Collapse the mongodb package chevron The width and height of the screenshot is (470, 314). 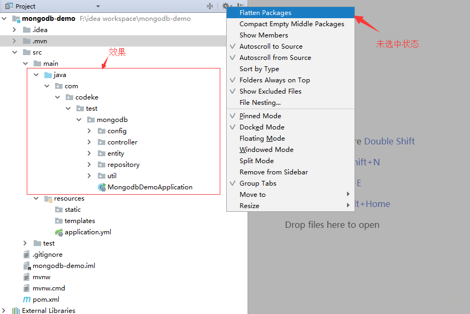tap(79, 119)
